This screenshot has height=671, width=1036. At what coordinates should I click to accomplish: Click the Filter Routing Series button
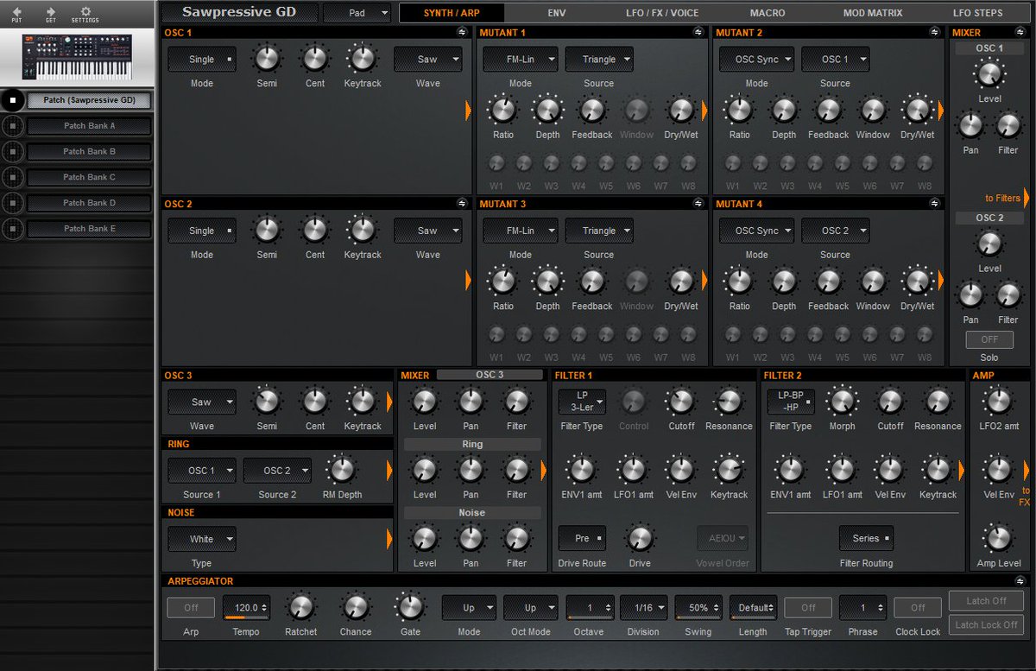click(866, 538)
